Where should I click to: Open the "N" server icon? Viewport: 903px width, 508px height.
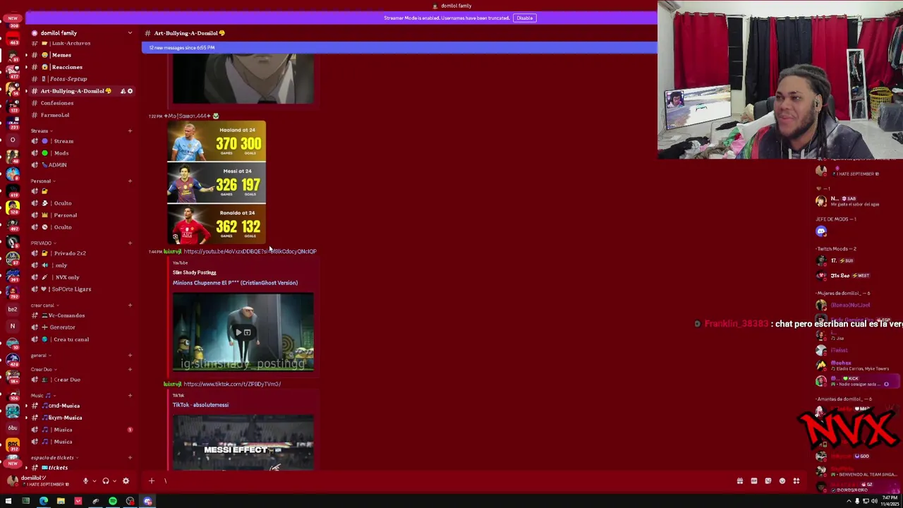coord(12,326)
